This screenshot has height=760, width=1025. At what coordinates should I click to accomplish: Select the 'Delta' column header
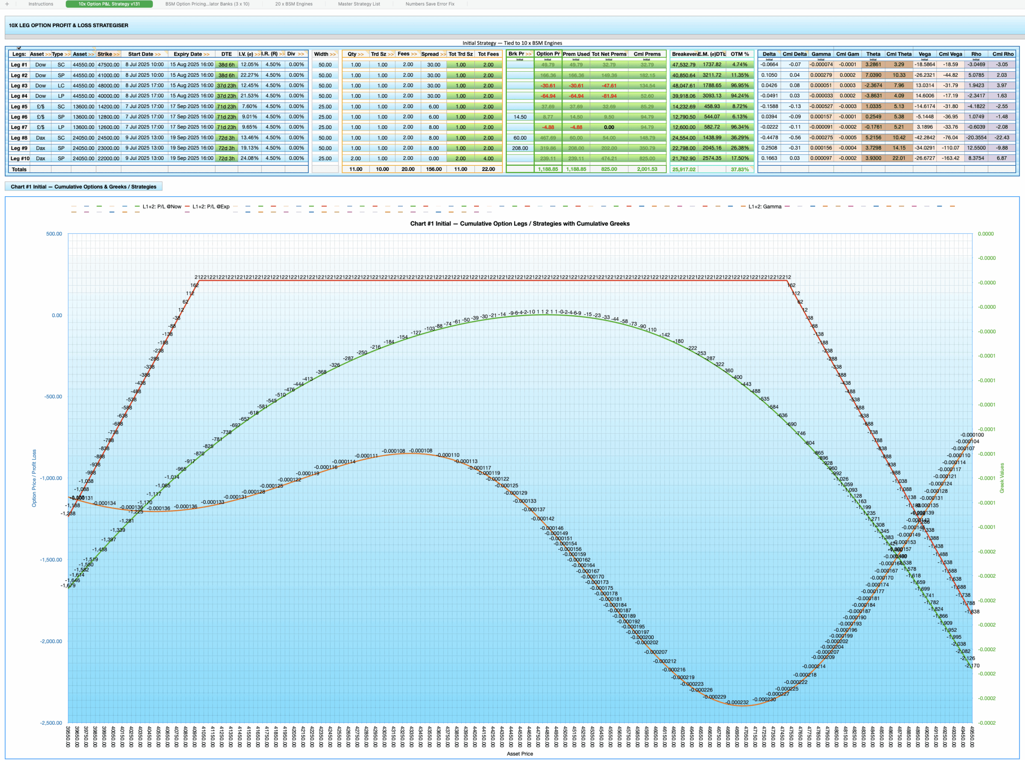tap(769, 54)
